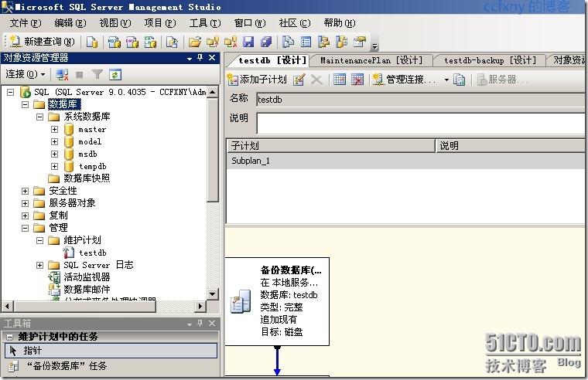This screenshot has width=588, height=380.
Task: Expand the tempdb database node
Action: point(54,166)
